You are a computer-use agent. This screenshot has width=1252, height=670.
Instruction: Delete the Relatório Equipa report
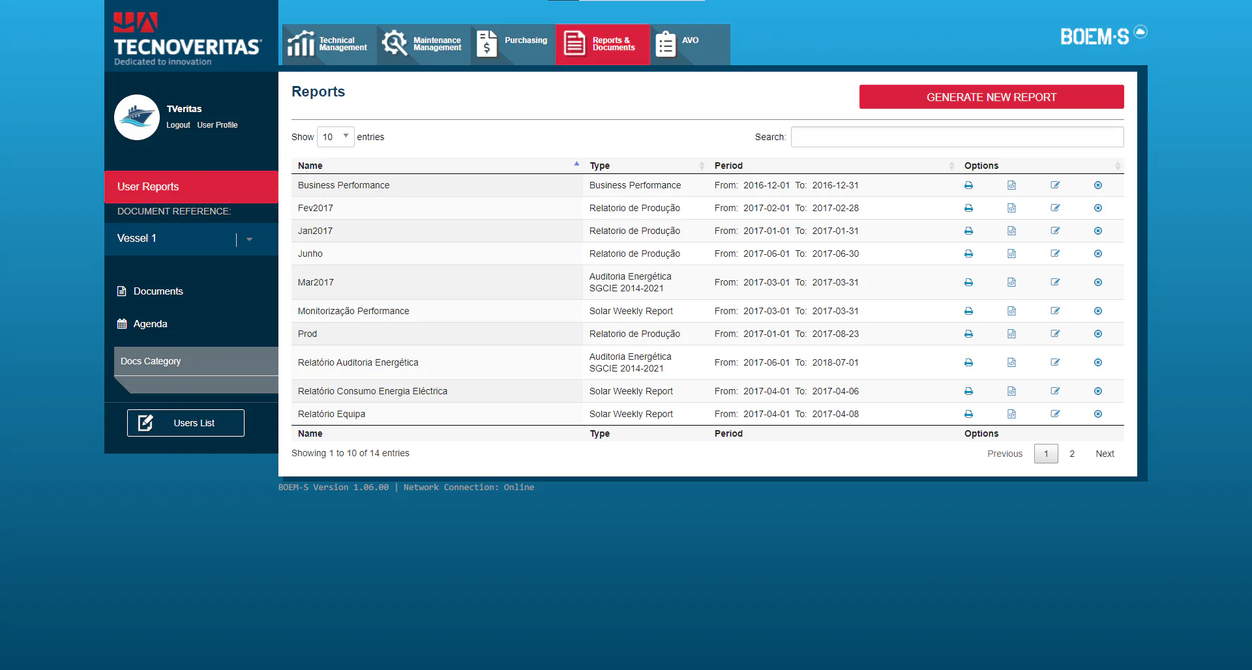pyautogui.click(x=1098, y=414)
